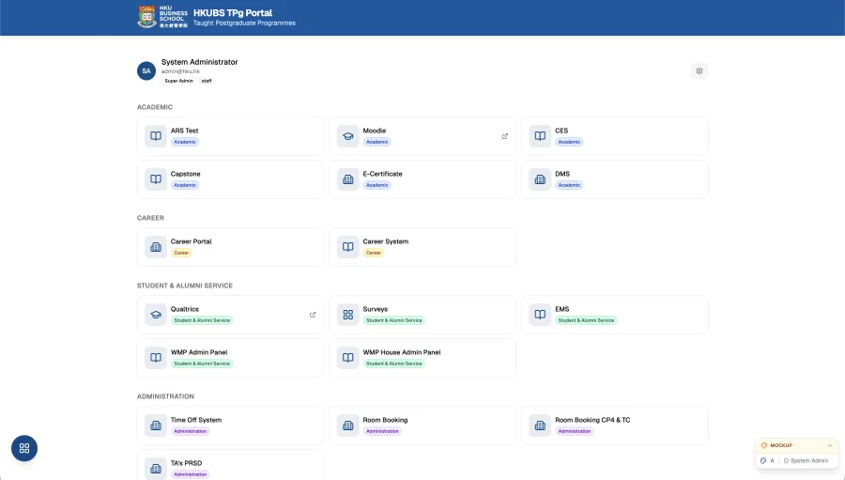This screenshot has height=480, width=845.
Task: Click the WMP Admin Panel title text
Action: click(199, 352)
